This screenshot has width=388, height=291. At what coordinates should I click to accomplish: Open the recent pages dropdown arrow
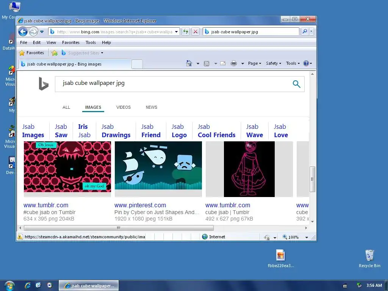(x=42, y=32)
